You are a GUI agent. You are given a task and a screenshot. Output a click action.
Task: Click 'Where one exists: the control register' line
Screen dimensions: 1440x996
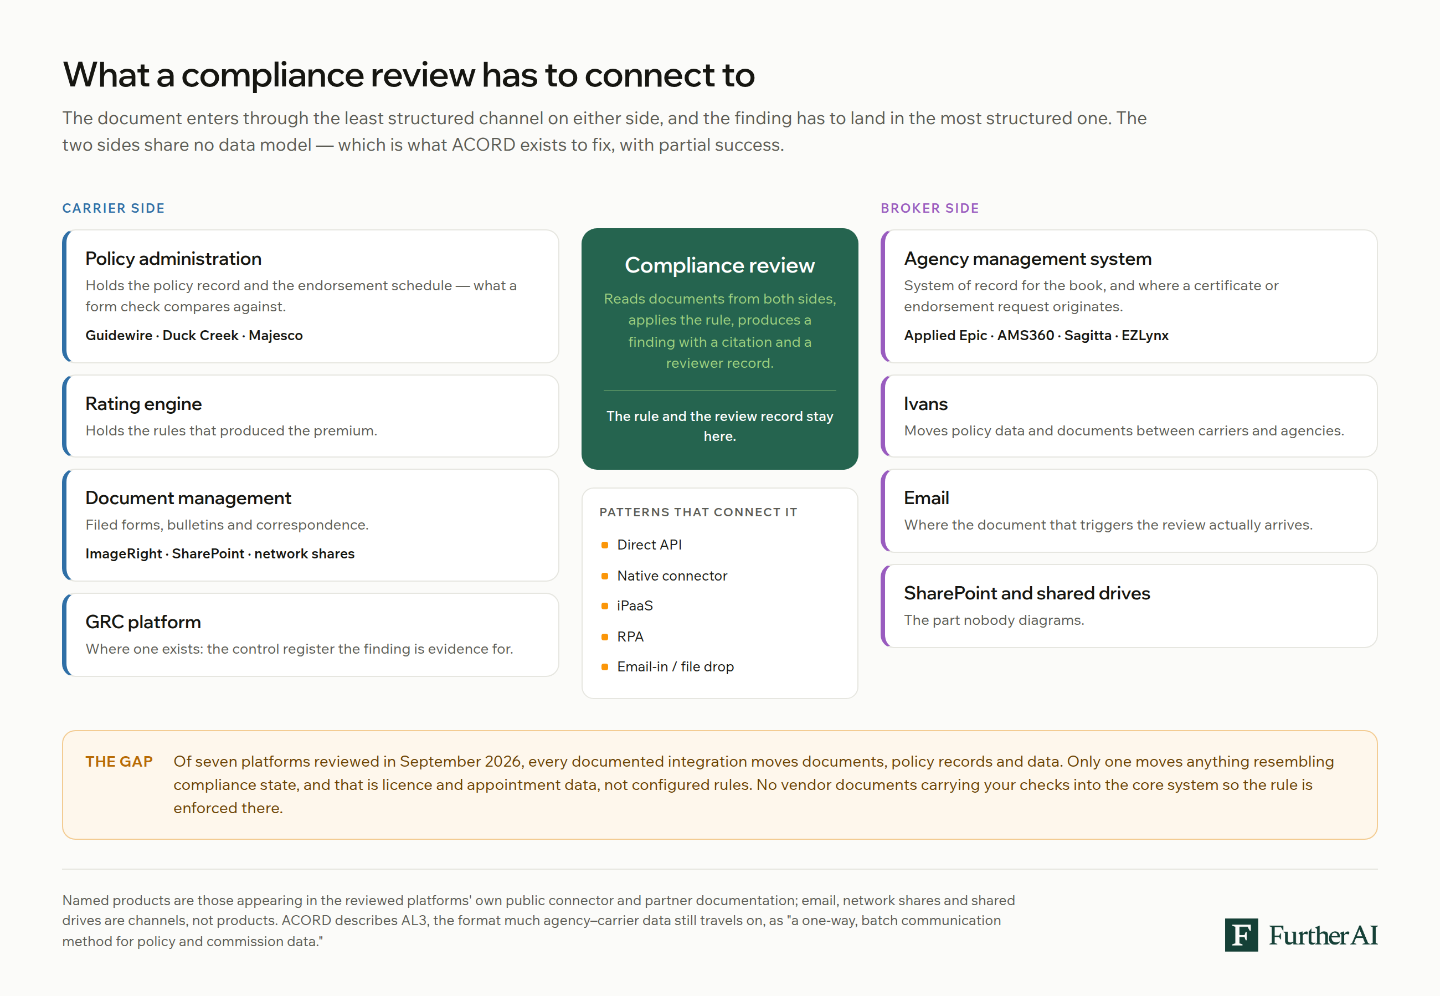[x=300, y=649]
